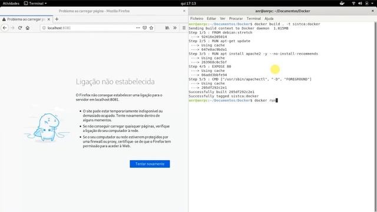Image resolution: width=377 pixels, height=212 pixels.
Task: Bookmark this page with star icon
Action: 151,28
